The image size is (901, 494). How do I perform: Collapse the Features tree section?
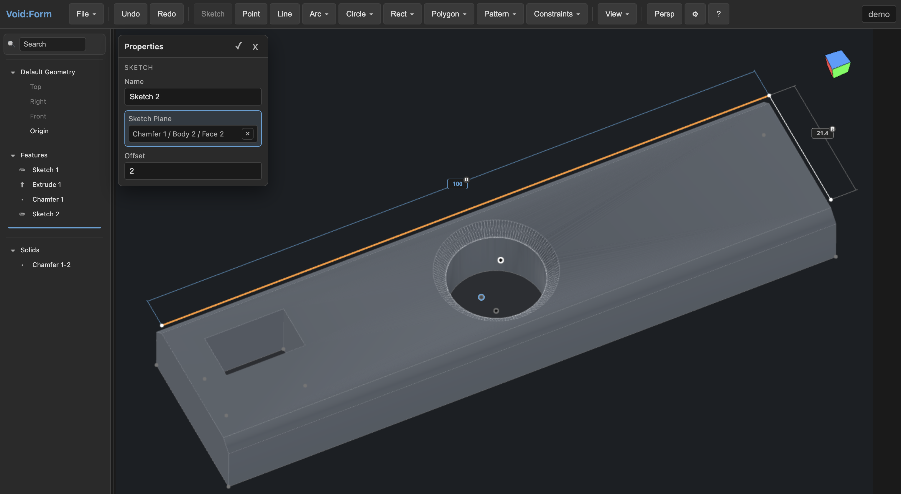coord(13,156)
